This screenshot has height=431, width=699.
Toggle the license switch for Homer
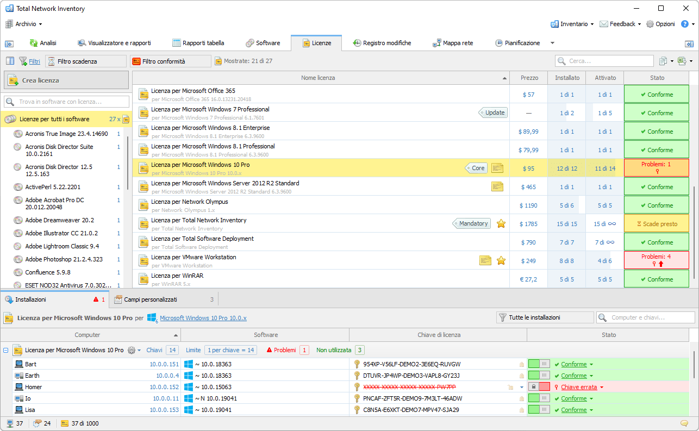coord(539,387)
